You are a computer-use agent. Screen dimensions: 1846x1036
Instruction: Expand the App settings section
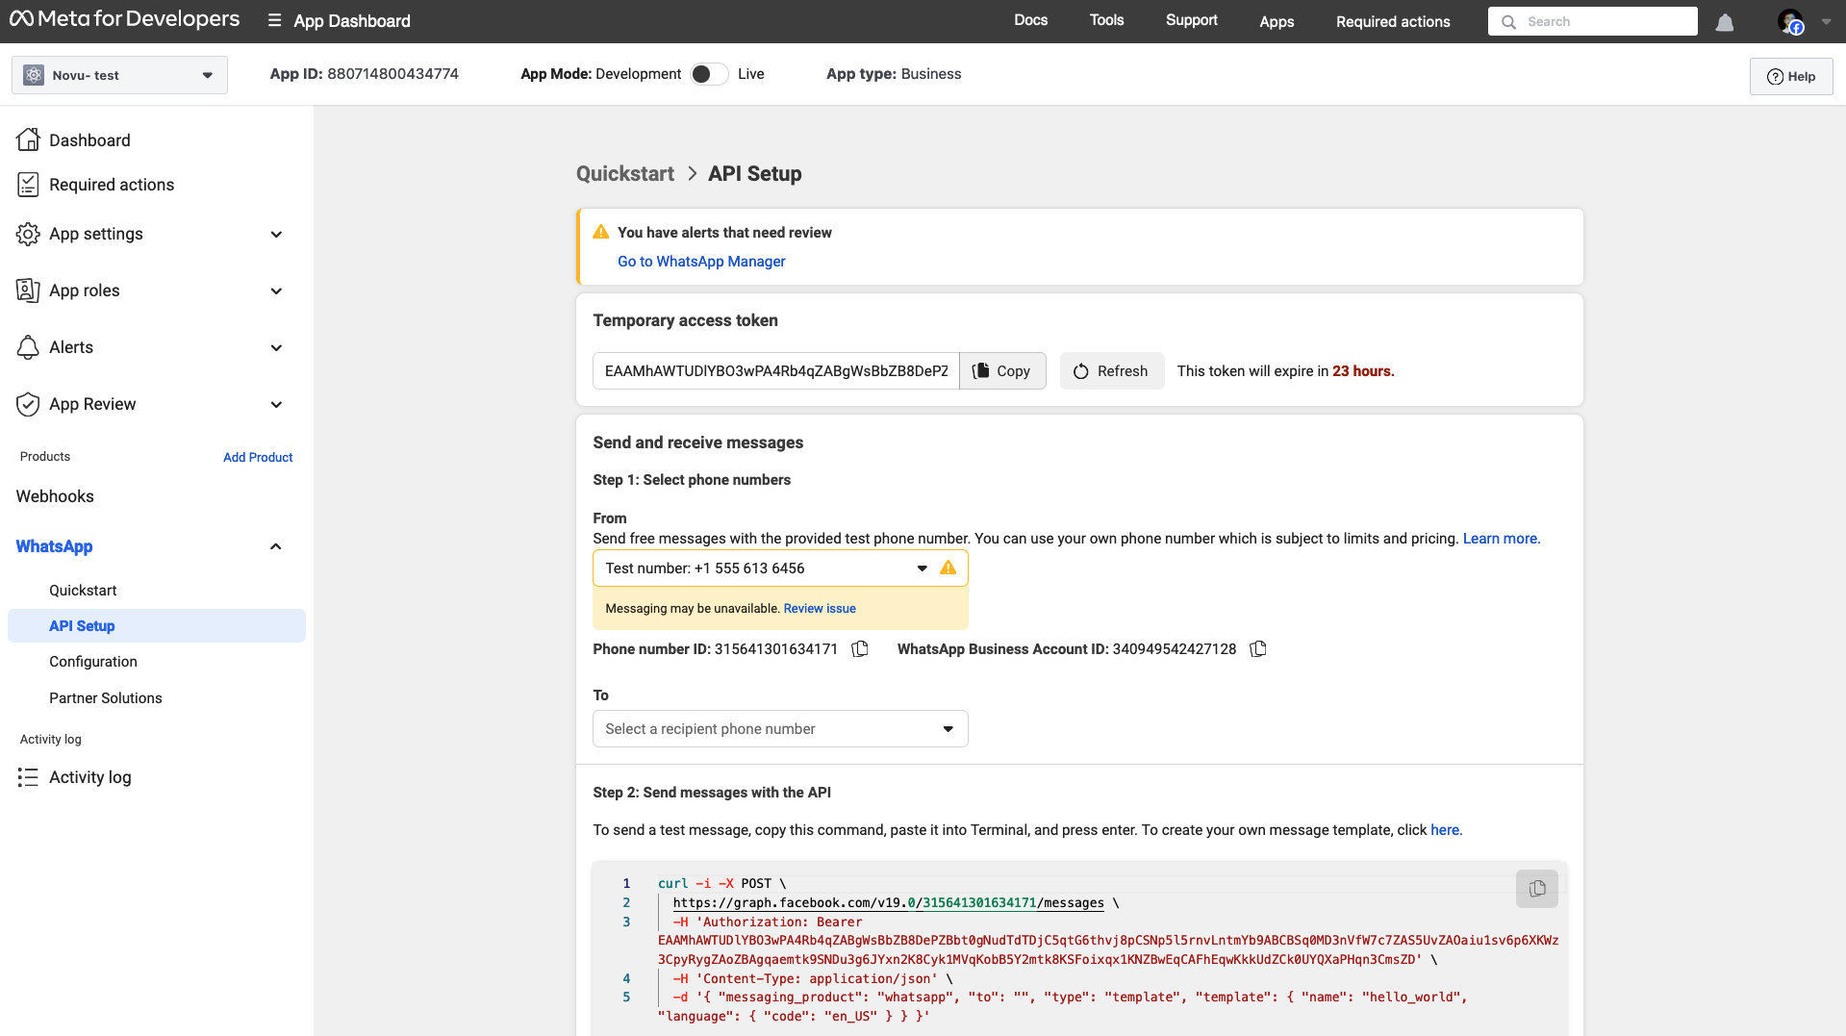pyautogui.click(x=276, y=235)
